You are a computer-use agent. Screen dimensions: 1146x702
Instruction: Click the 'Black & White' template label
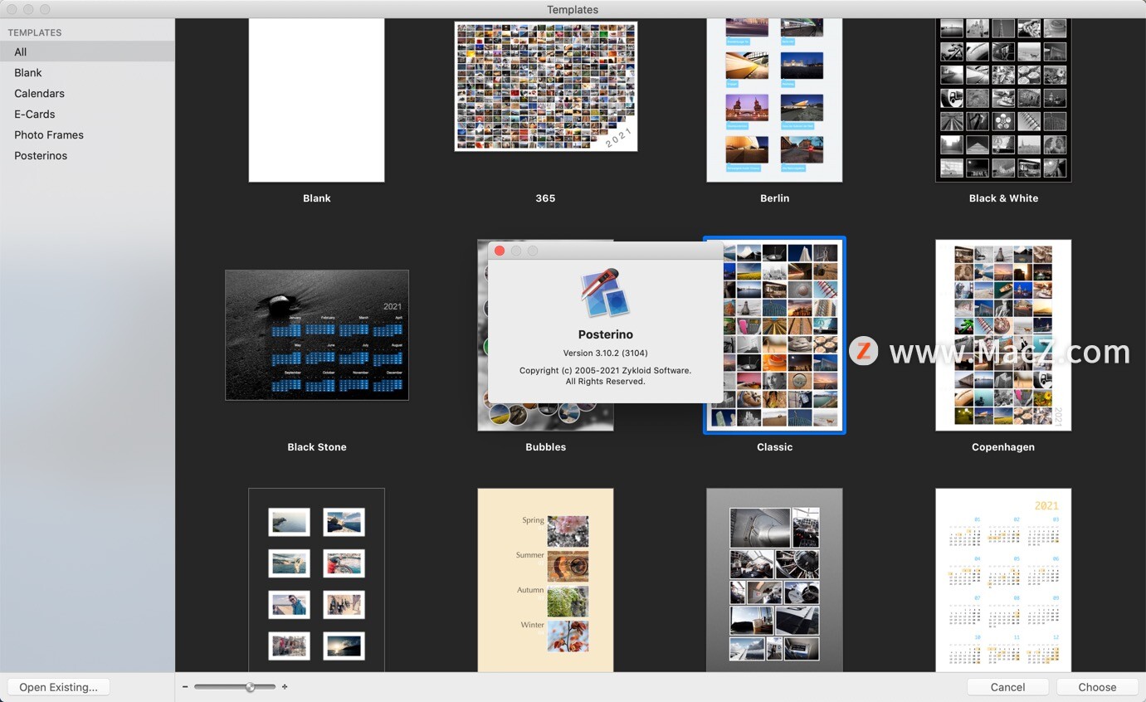click(x=1003, y=197)
